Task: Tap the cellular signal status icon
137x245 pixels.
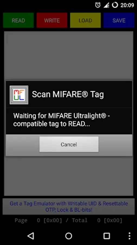Action: pos(106,5)
